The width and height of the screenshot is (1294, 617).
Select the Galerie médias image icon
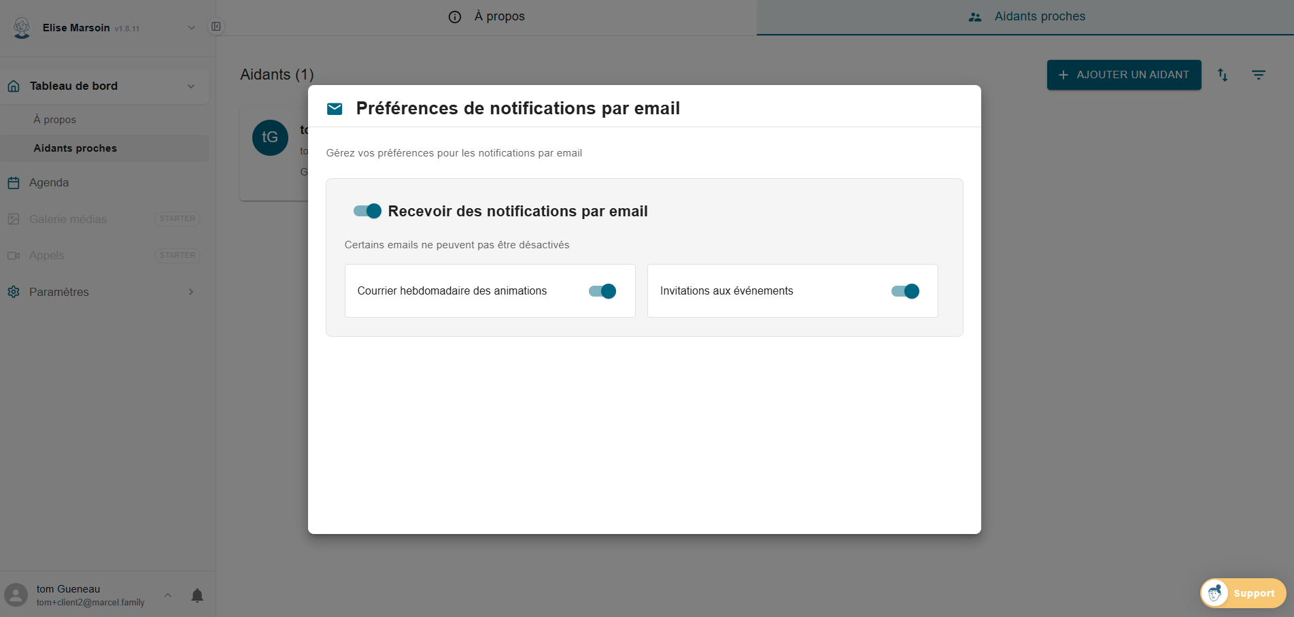14,219
